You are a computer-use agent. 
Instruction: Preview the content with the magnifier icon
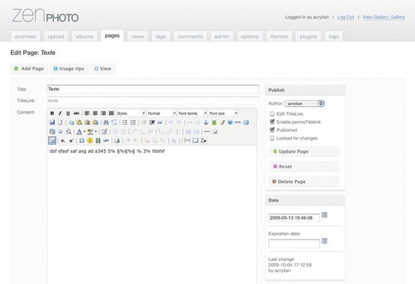click(68, 131)
